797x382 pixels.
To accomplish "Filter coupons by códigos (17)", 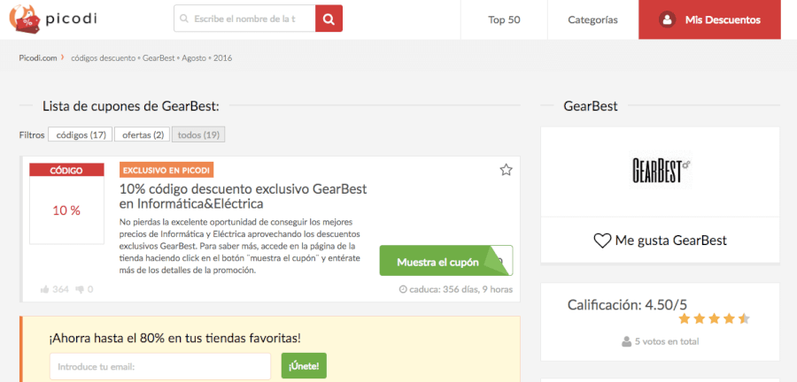I will coord(81,135).
